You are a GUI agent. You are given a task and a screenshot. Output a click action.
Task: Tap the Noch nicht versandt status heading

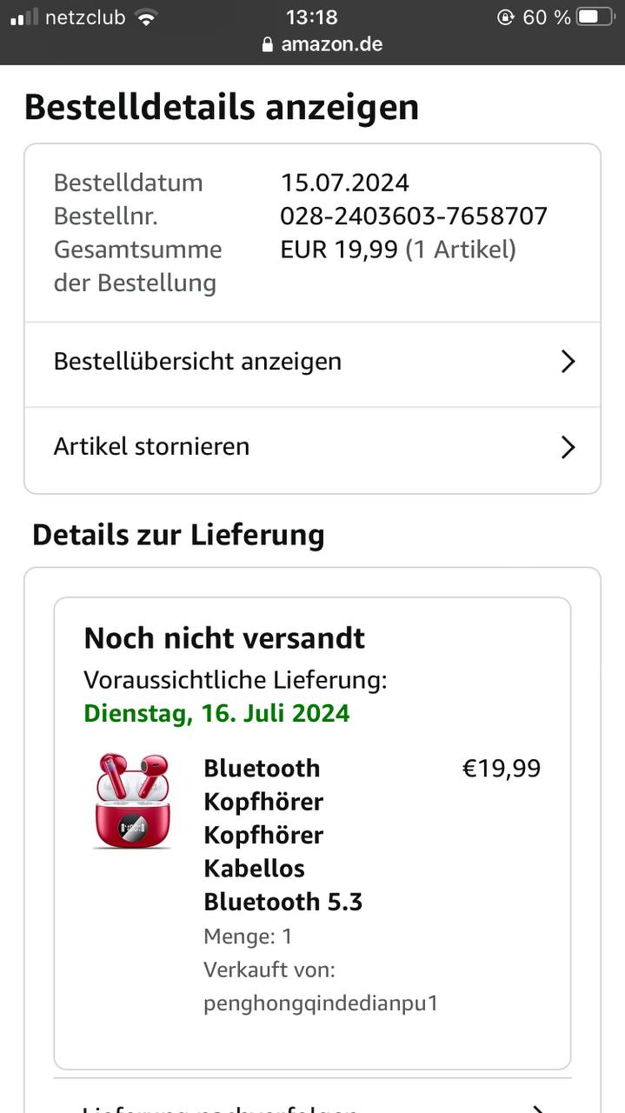point(224,638)
